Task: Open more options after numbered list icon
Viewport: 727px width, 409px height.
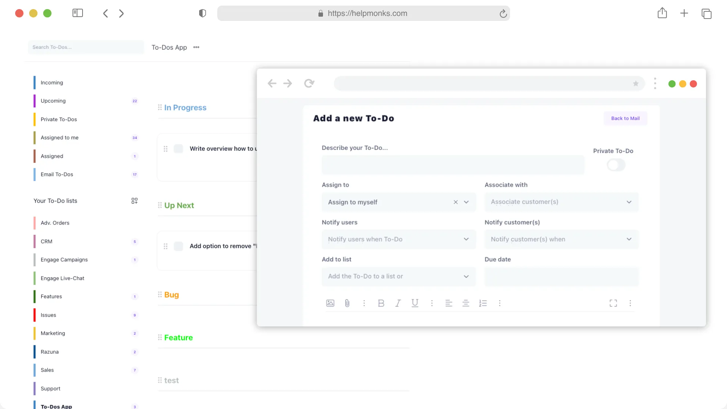Action: pyautogui.click(x=500, y=303)
